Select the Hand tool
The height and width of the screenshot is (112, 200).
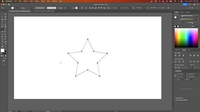point(2,47)
